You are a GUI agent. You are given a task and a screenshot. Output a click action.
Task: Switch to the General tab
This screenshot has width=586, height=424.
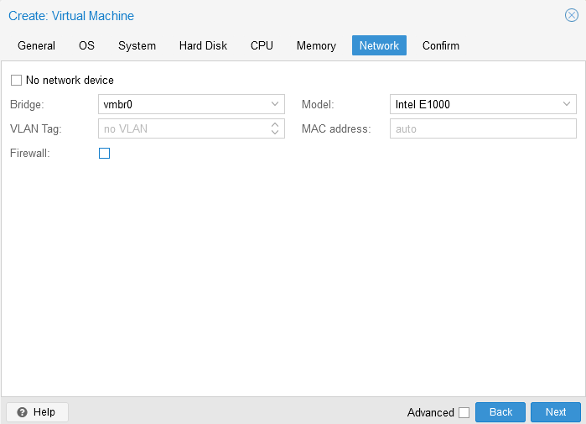pos(36,45)
